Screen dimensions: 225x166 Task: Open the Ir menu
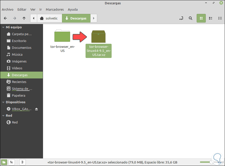pyautogui.click(x=40, y=9)
